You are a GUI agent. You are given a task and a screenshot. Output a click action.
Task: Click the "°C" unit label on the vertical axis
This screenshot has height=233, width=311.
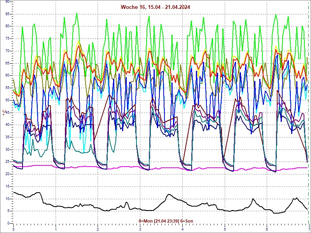4,113
